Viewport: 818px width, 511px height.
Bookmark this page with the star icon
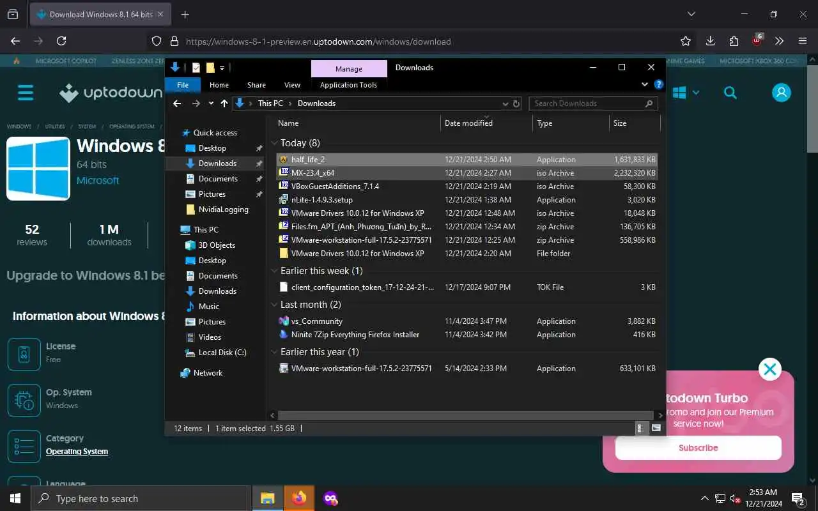point(686,41)
